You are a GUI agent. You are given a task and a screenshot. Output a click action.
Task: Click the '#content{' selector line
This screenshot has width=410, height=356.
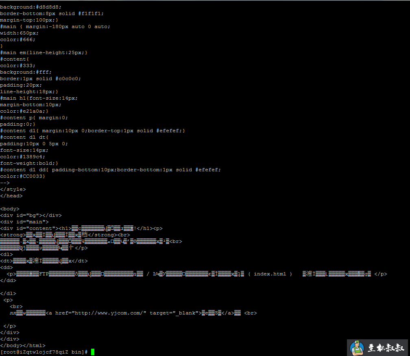14,59
